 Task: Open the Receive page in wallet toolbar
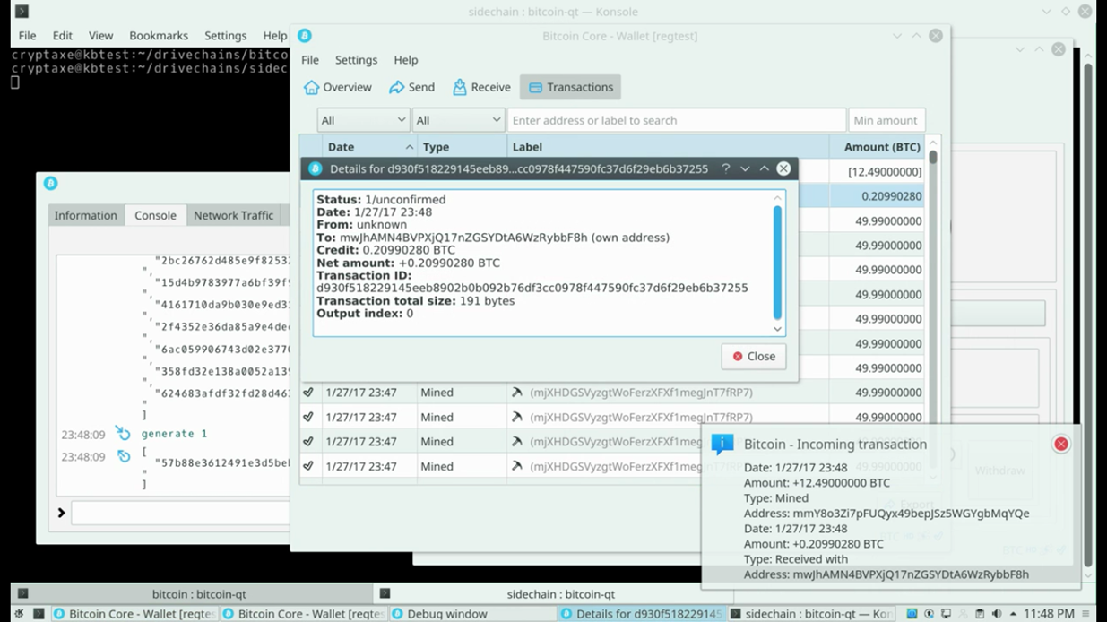(x=481, y=87)
